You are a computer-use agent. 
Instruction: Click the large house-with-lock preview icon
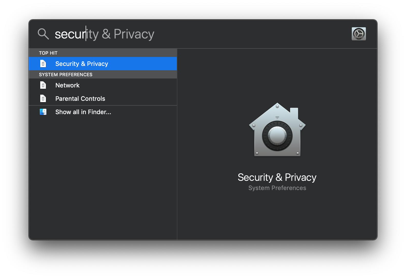click(x=277, y=130)
